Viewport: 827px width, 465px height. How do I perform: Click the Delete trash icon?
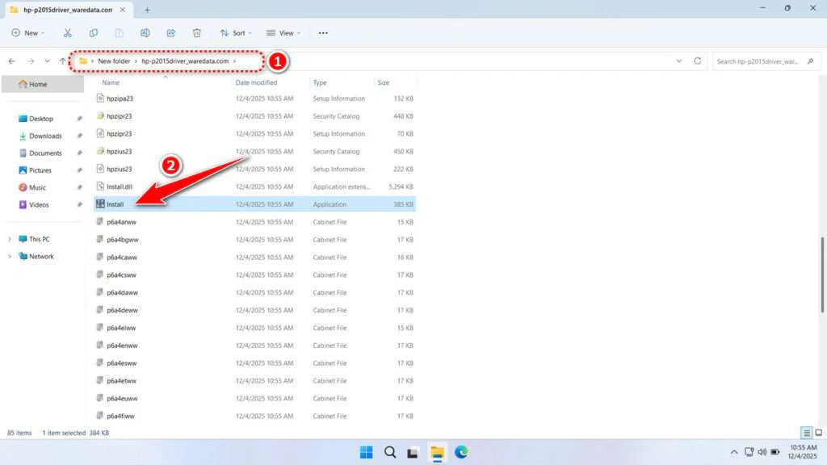tap(197, 33)
